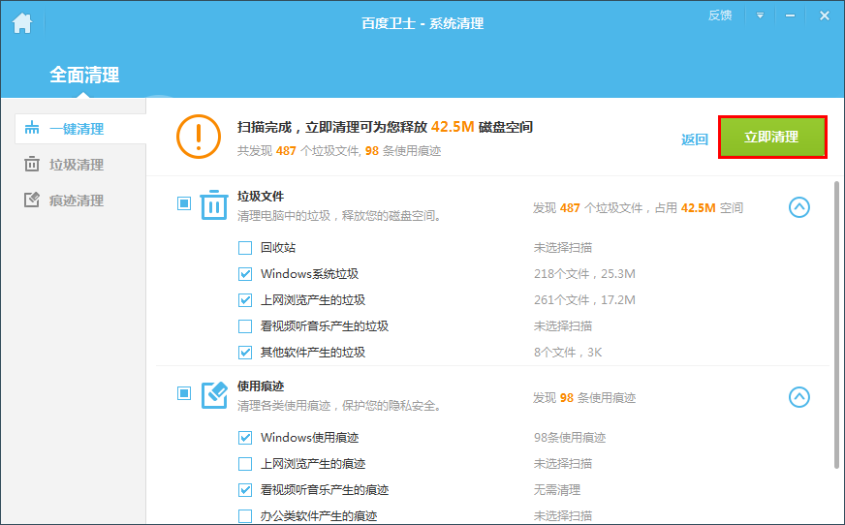Uncheck the Windows使用痕迹 checkbox
Screen dimensions: 845x525
[245, 438]
